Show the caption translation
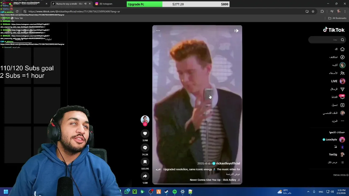This screenshot has width=349, height=196. coord(233,174)
